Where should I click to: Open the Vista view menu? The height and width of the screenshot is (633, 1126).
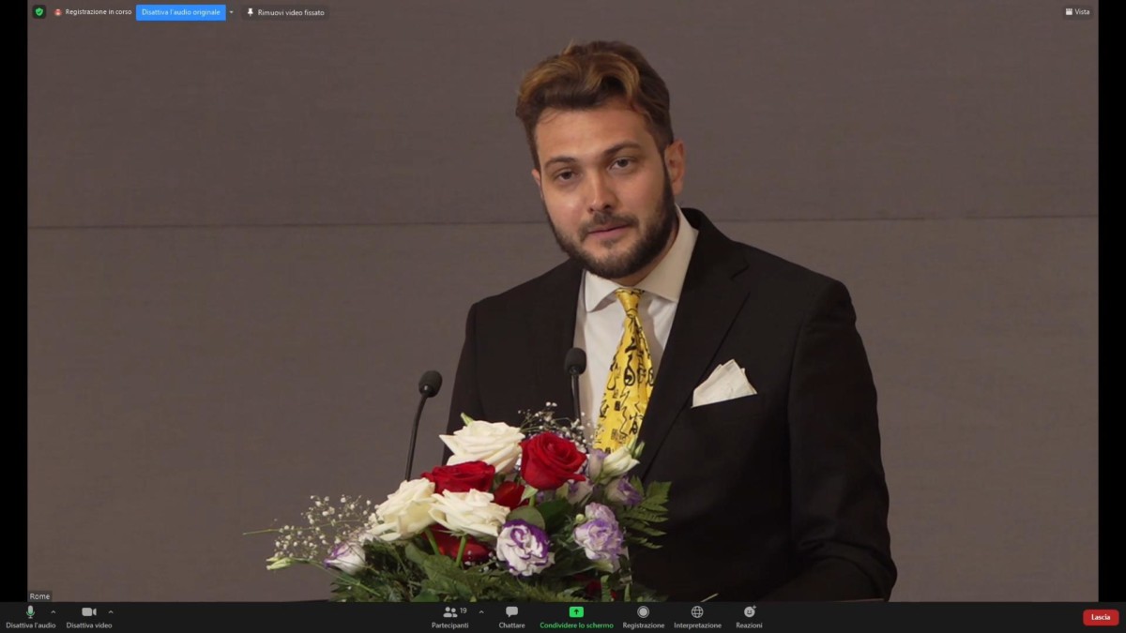tap(1077, 12)
